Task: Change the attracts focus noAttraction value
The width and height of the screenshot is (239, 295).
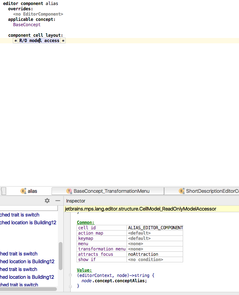Action: click(143, 254)
